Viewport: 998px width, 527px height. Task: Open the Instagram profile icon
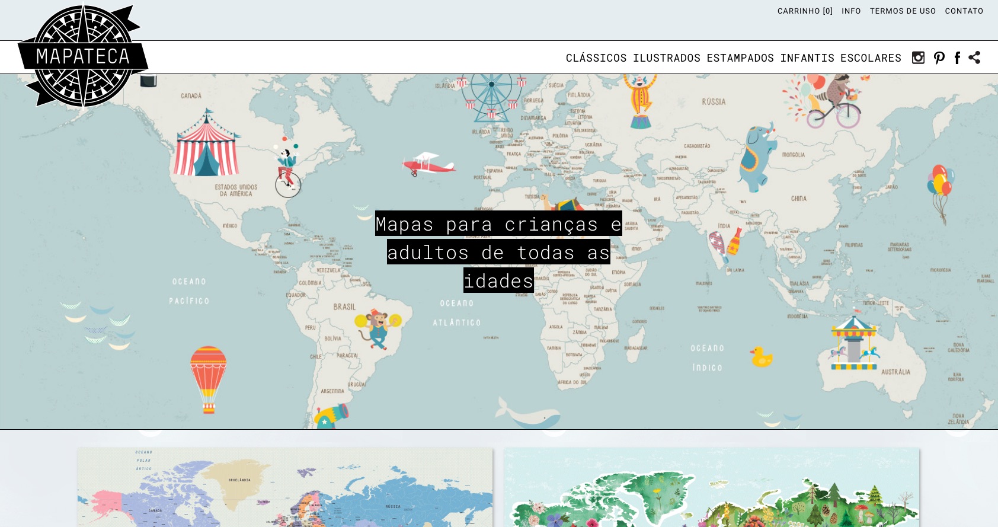(918, 58)
